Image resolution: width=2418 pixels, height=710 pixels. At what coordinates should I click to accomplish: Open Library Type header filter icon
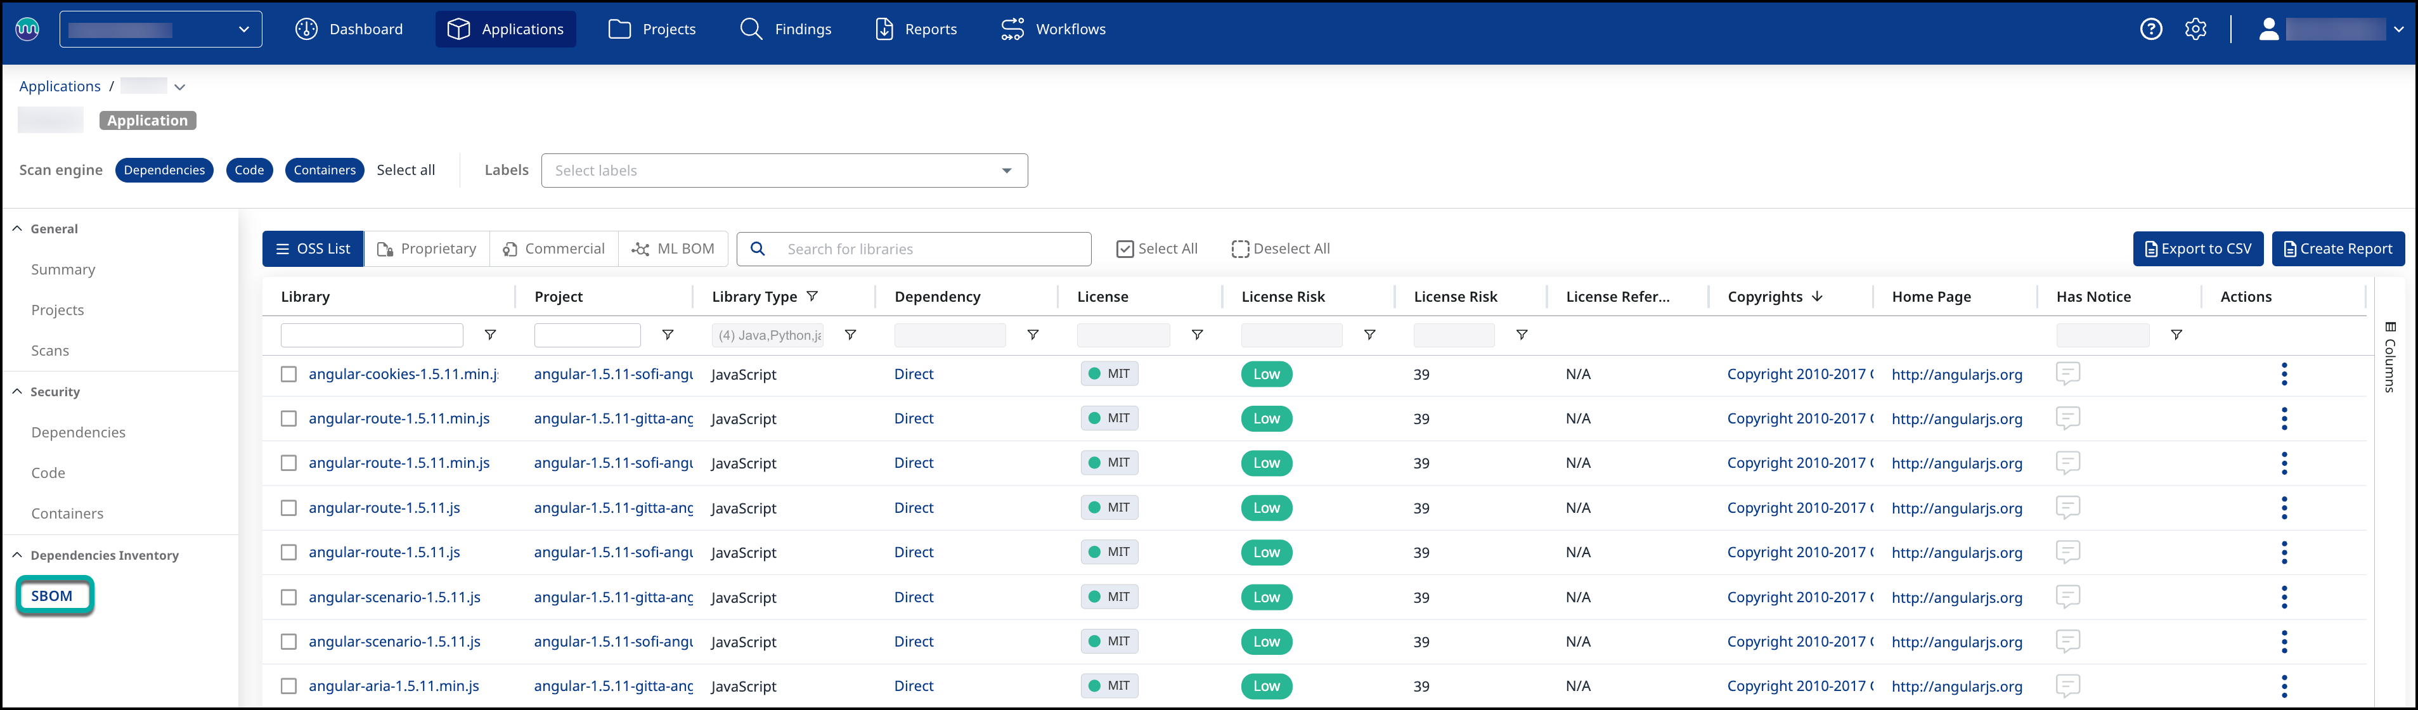tap(812, 296)
